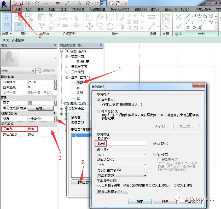Open the 创建 ribbon tab
Screen dimensions: 221x209
click(x=17, y=9)
